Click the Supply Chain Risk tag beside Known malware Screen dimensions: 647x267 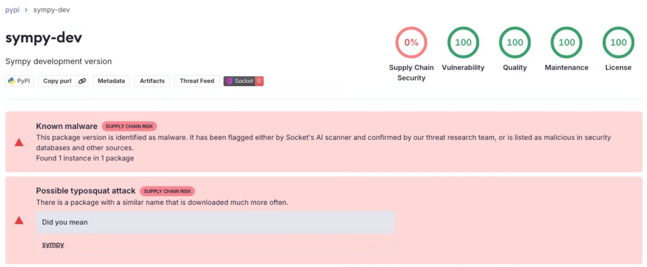130,126
